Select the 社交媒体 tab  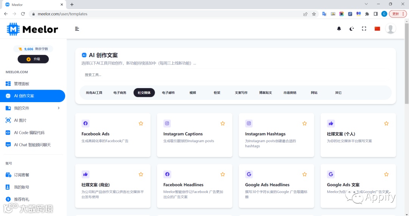point(144,93)
